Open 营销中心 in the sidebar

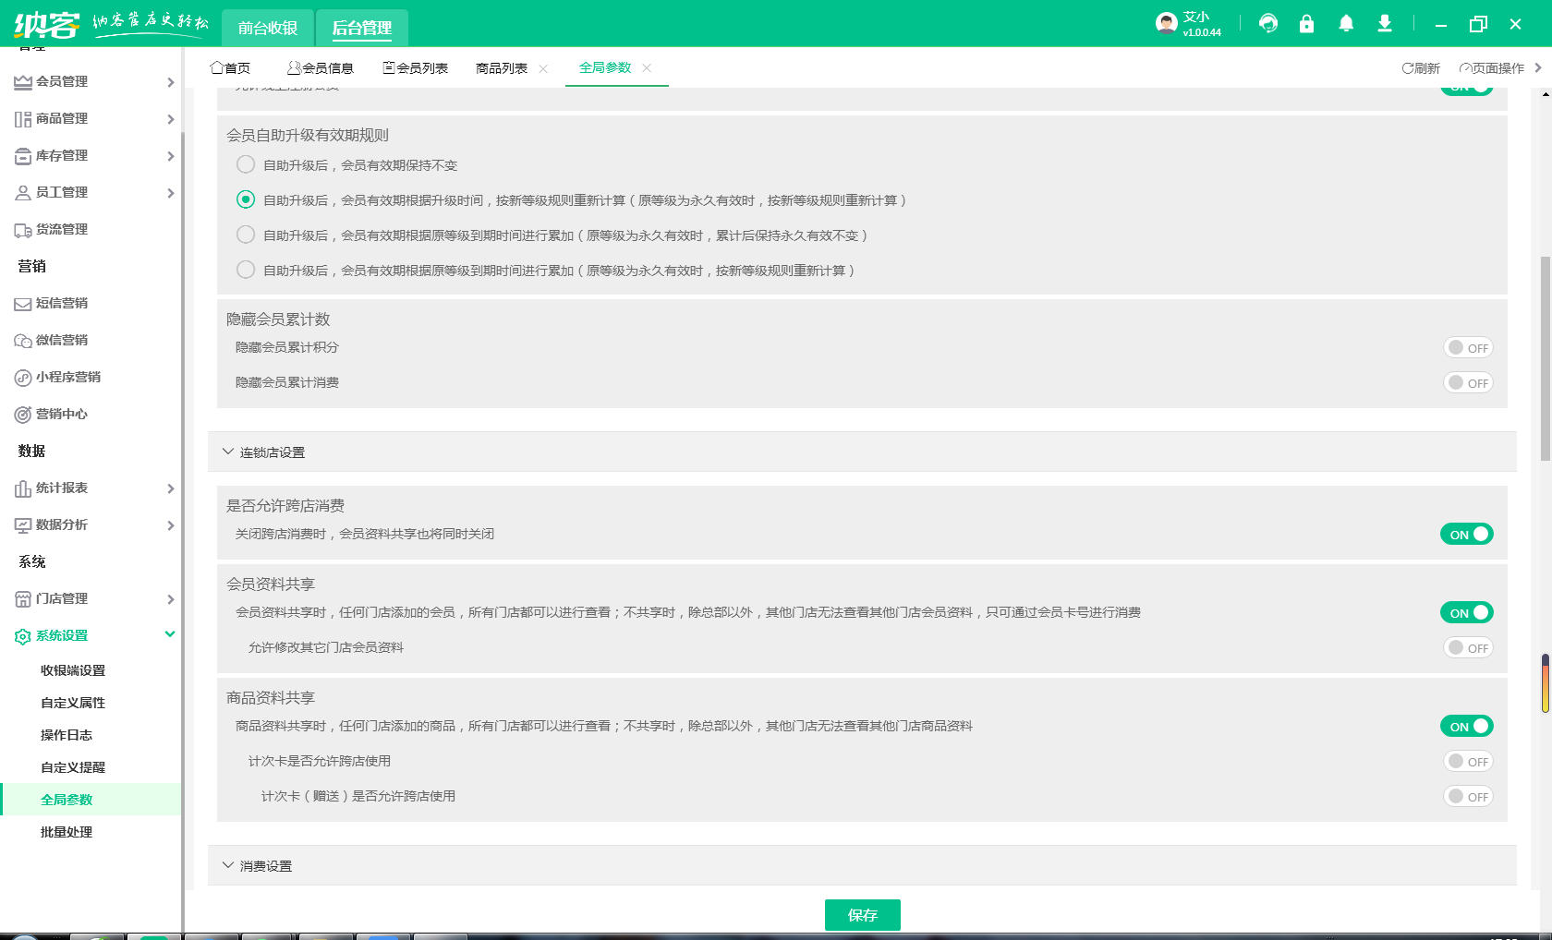(62, 414)
